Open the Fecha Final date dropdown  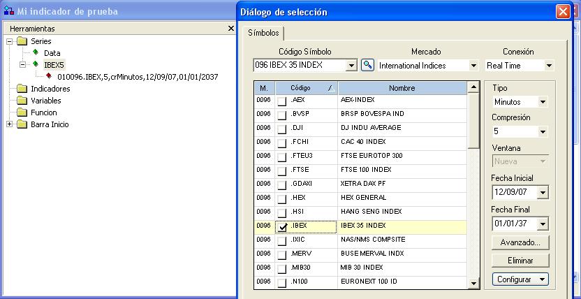[543, 224]
